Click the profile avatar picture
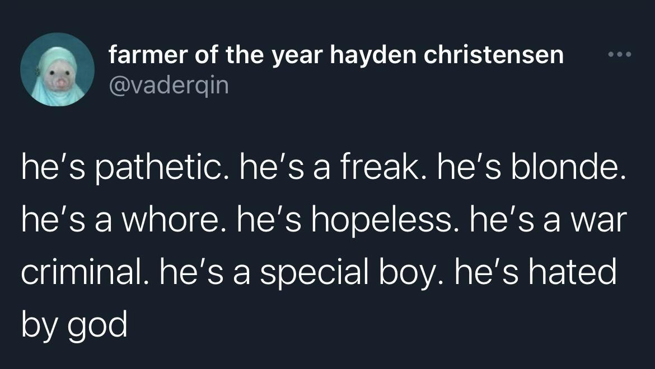Viewport: 655px width, 369px height. pyautogui.click(x=57, y=69)
